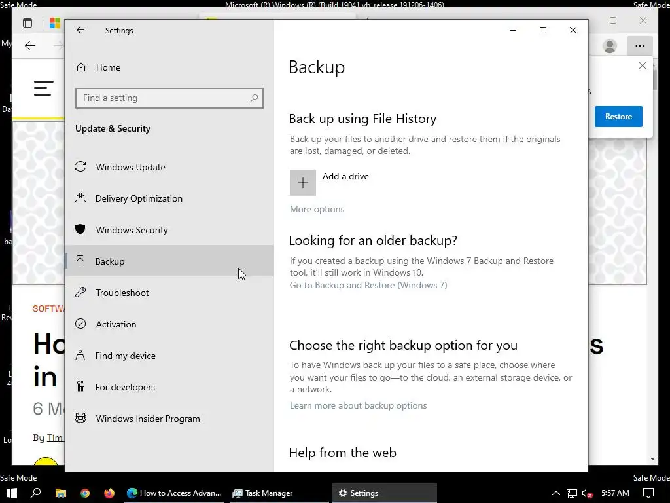This screenshot has height=503, width=670.
Task: Click the Edge tab actions icon
Action: [x=27, y=23]
